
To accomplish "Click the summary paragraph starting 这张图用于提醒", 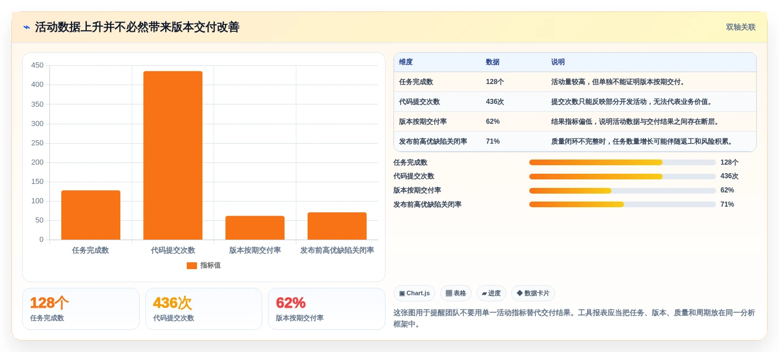I will pyautogui.click(x=574, y=319).
